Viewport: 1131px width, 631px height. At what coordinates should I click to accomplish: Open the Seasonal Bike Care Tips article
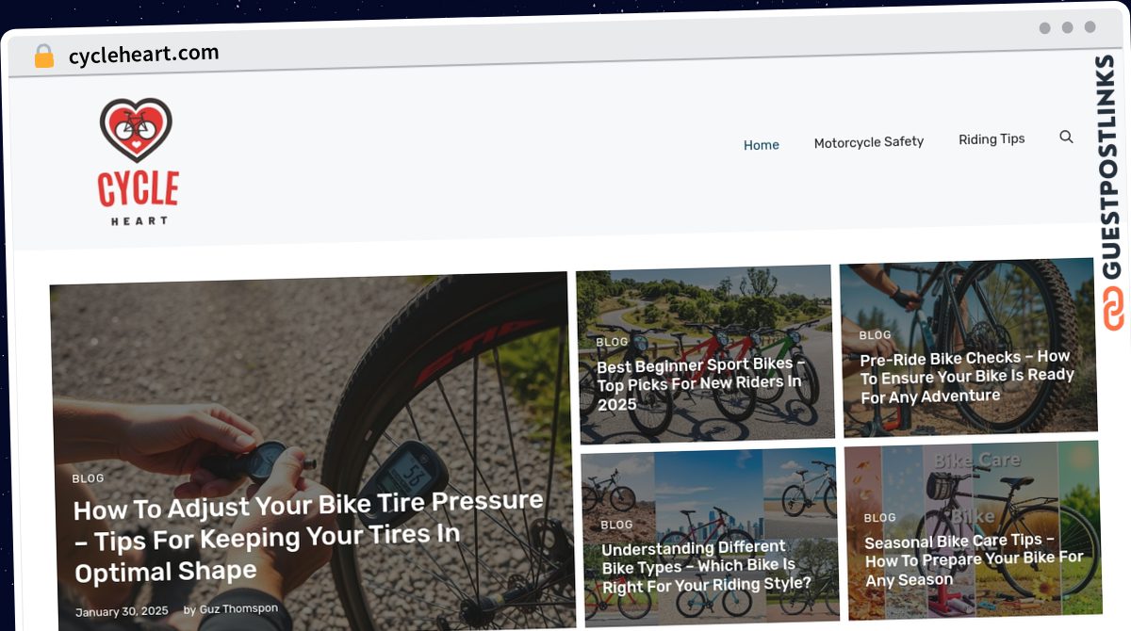974,559
